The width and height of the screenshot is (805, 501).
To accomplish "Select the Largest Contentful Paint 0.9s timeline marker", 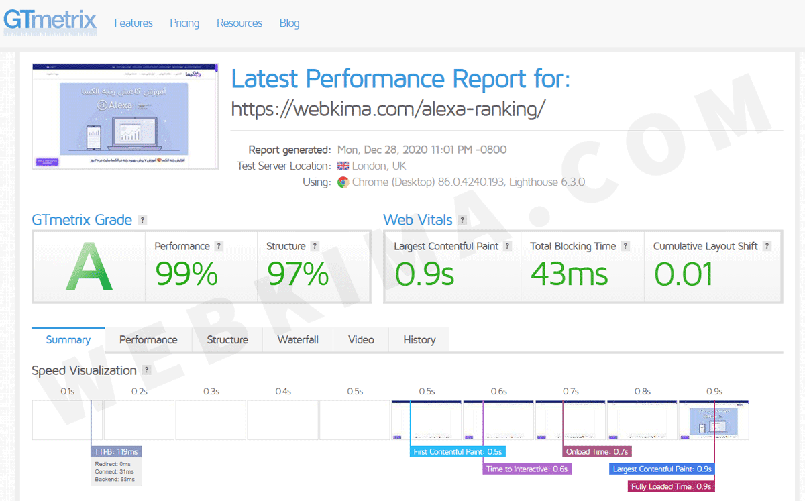I will click(662, 469).
